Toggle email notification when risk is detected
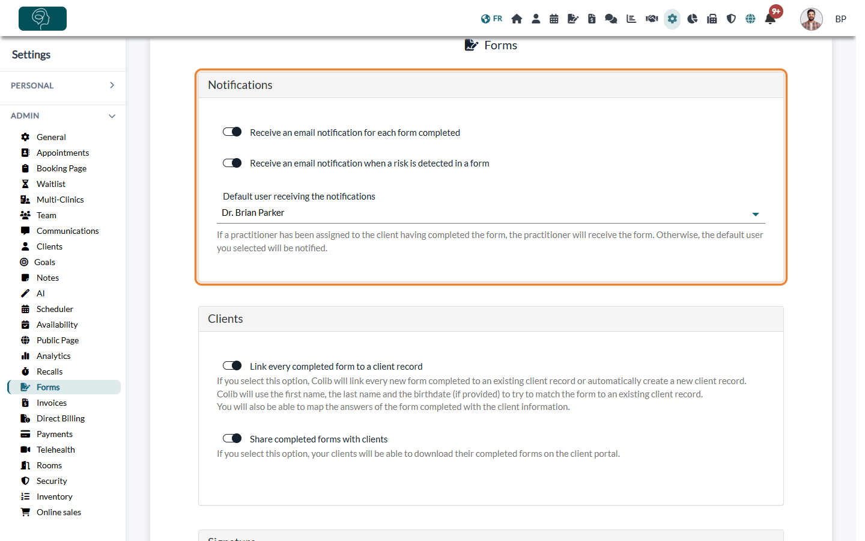The width and height of the screenshot is (865, 541). coord(232,163)
